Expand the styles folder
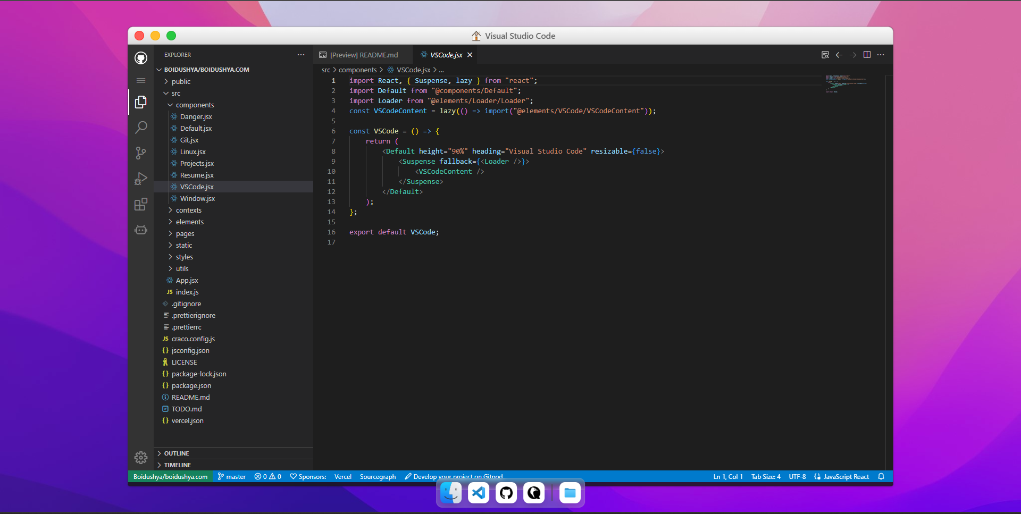Screen dimensions: 1021x514 [233, 257]
